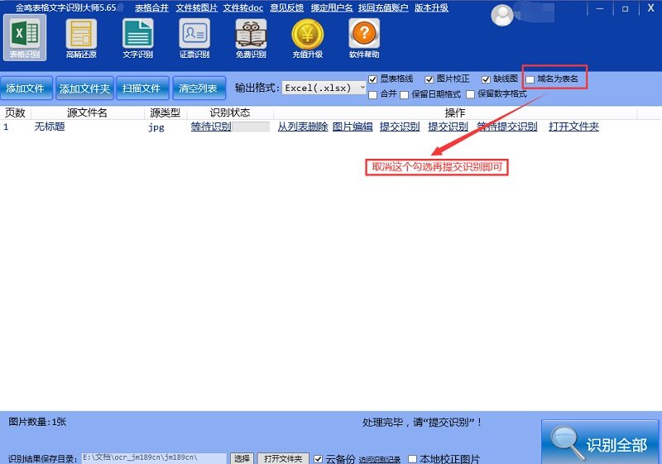Click the 识别全部 button
This screenshot has width=662, height=464.
599,442
